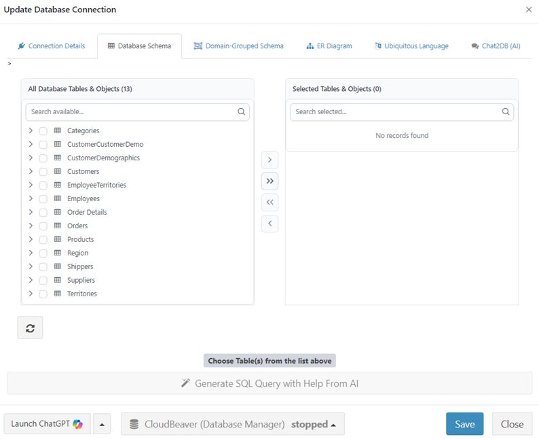
Task: Open CloudBeaver Database Manager stopped dropdown
Action: coord(232,424)
